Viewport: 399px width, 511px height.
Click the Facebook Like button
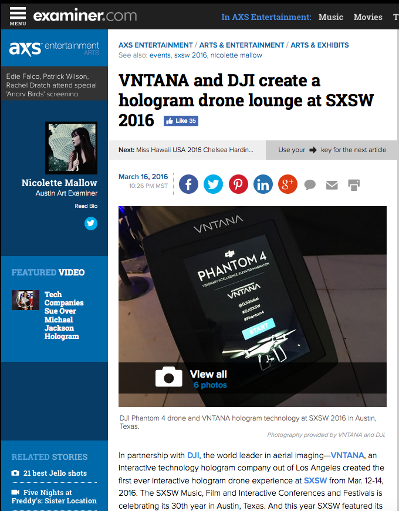tap(181, 121)
